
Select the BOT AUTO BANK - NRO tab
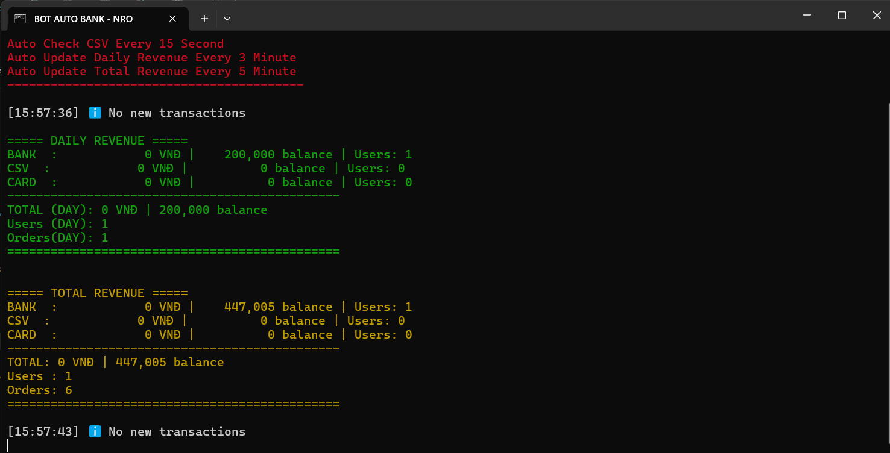pos(98,19)
